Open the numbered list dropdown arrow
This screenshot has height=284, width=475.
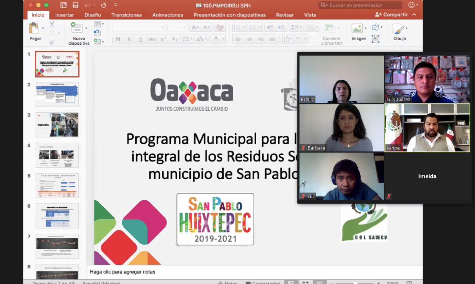(260, 27)
